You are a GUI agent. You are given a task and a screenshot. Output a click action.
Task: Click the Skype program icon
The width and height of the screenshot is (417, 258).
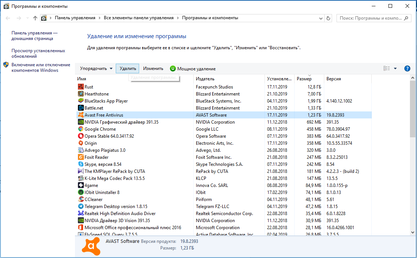click(81, 164)
